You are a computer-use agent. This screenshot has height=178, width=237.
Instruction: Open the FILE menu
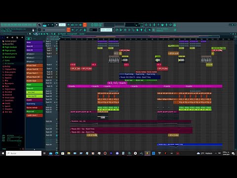2,25
